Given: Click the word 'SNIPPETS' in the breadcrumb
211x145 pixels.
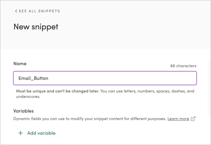Looking at the screenshot, I should (50, 11).
